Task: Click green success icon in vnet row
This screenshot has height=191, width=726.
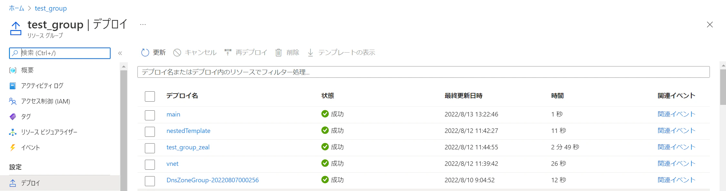Action: point(325,163)
